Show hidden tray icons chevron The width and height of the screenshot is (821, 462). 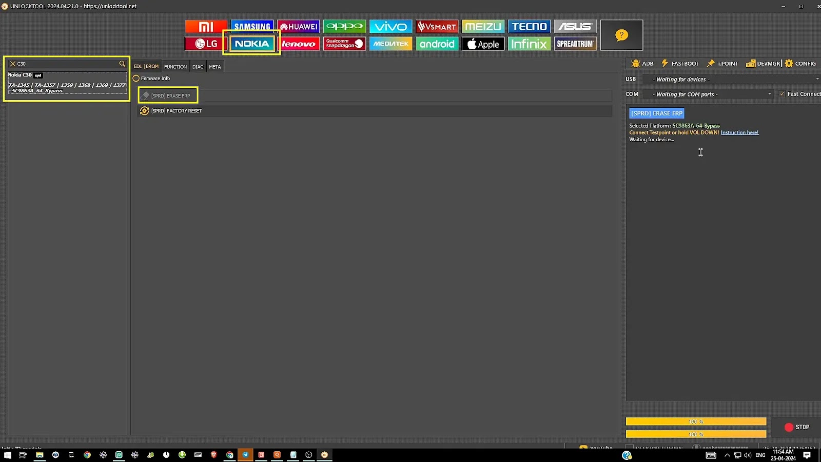(727, 455)
